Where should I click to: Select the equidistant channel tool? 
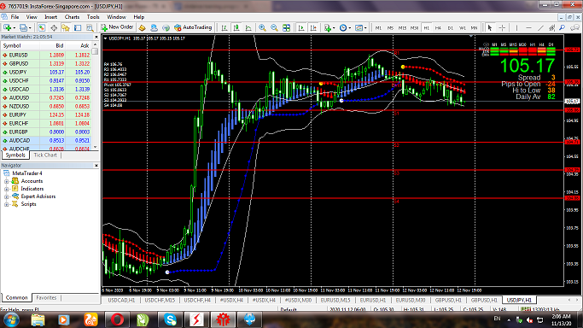551,27
